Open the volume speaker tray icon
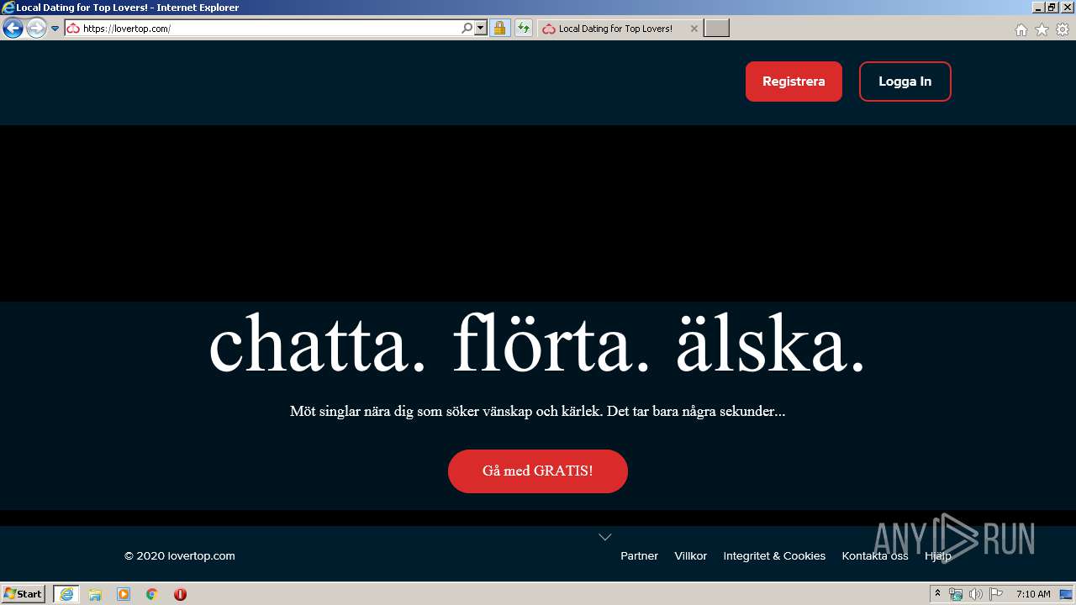The height and width of the screenshot is (605, 1076). pyautogui.click(x=975, y=594)
